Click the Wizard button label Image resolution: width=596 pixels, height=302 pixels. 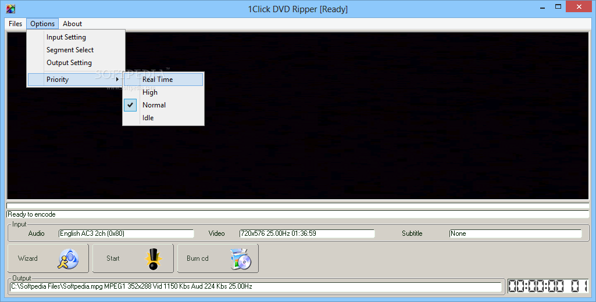click(x=28, y=258)
